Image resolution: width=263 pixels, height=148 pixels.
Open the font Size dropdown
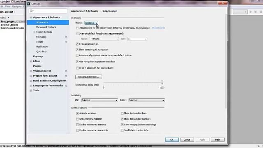[x=137, y=39]
